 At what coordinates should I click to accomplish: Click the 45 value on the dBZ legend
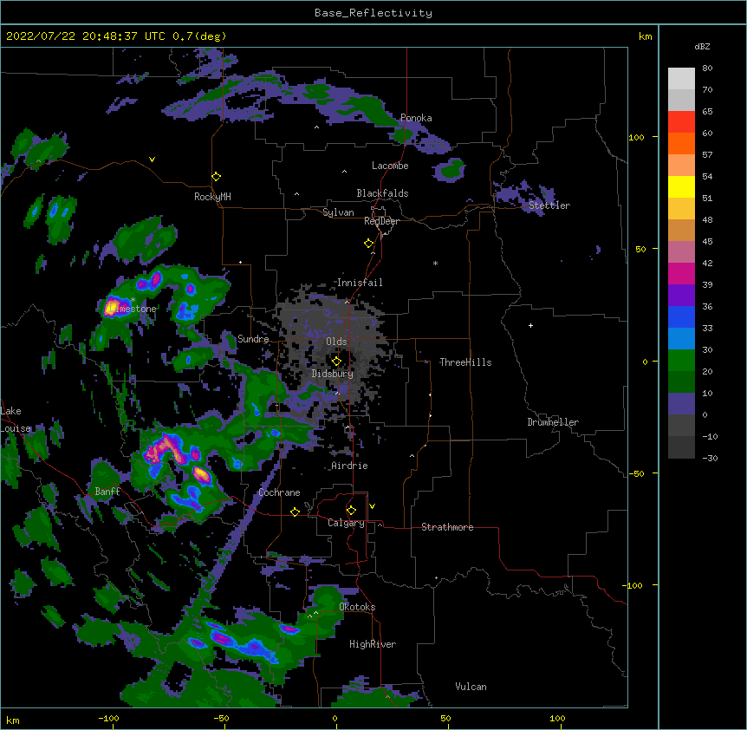pyautogui.click(x=707, y=241)
